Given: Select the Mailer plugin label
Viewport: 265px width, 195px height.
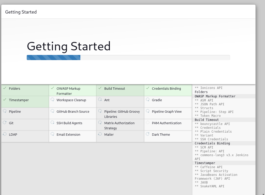Looking at the screenshot, I should click(109, 134).
